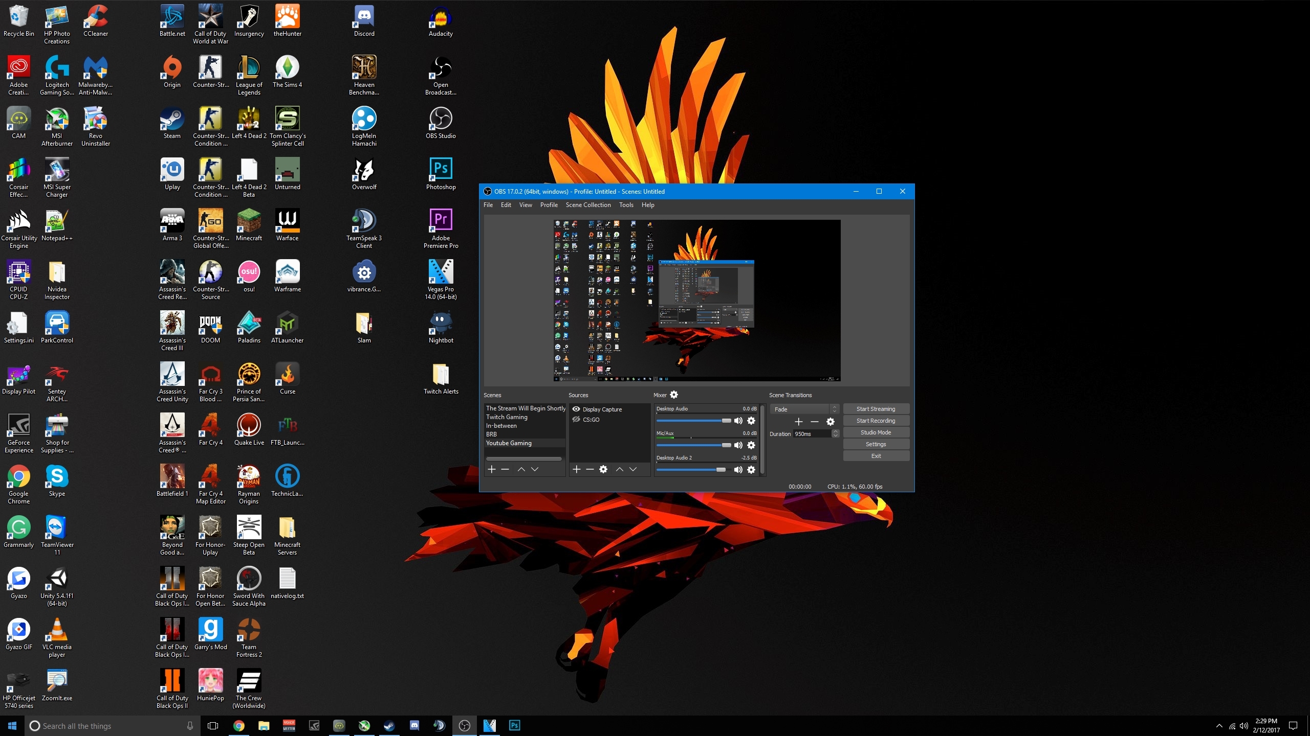Remove selected source with minus icon
The width and height of the screenshot is (1310, 736).
click(590, 469)
